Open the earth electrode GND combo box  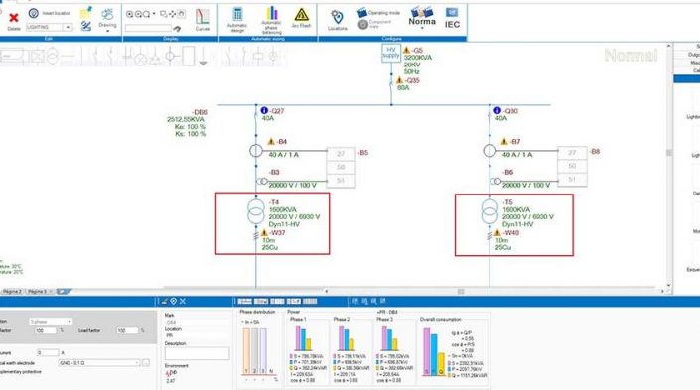pos(99,363)
